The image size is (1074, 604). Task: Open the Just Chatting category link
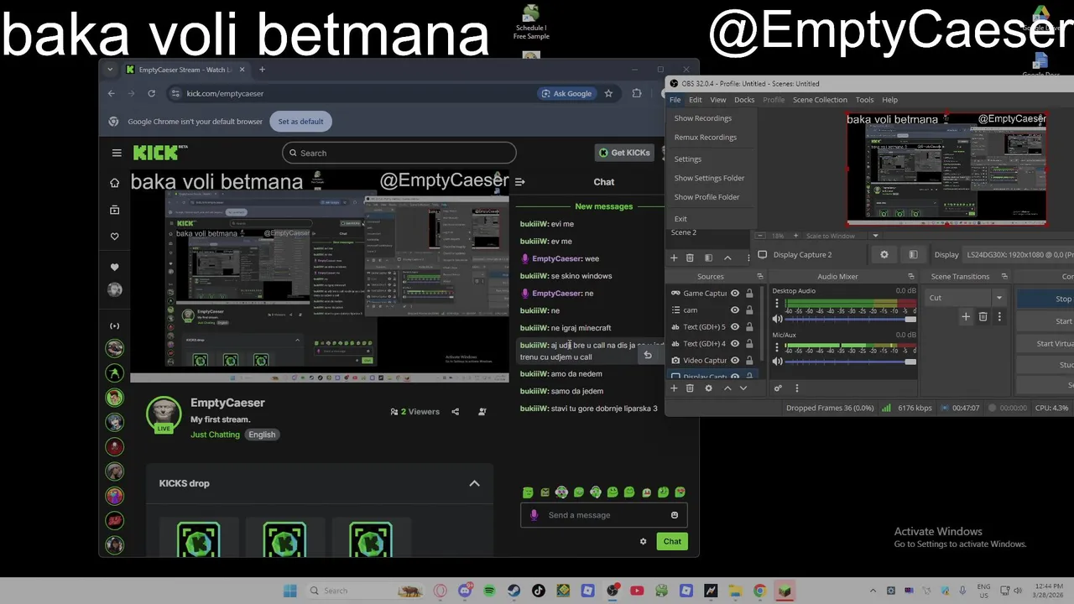coord(215,435)
